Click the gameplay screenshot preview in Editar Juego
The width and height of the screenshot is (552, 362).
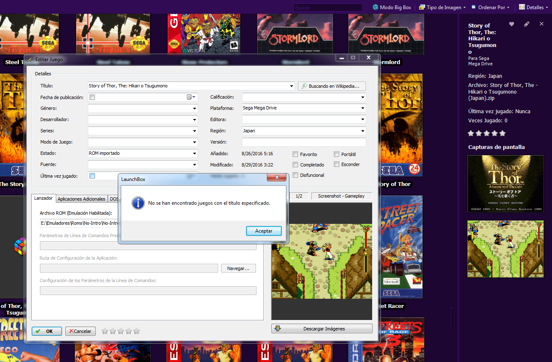click(x=322, y=261)
